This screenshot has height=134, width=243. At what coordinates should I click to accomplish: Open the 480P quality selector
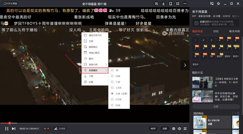(153, 129)
